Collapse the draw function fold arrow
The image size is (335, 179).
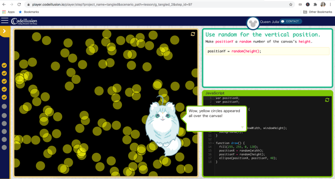[x=213, y=143]
